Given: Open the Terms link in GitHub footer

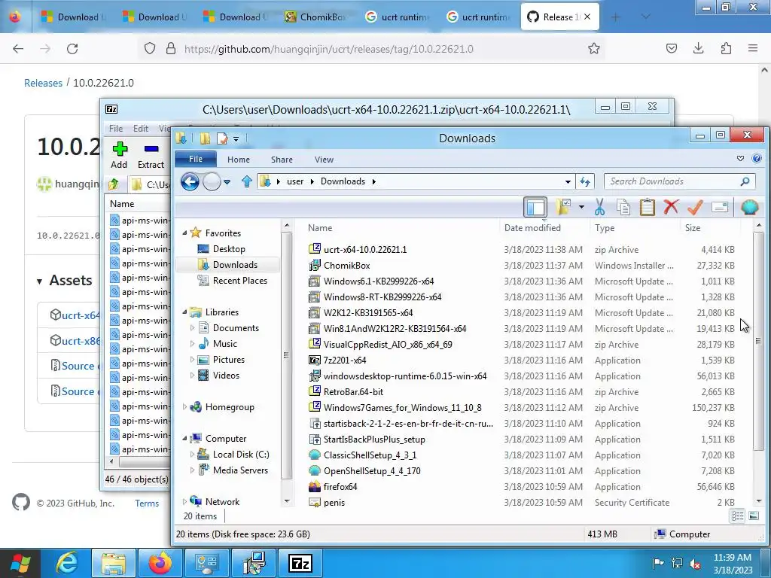Looking at the screenshot, I should tap(147, 503).
